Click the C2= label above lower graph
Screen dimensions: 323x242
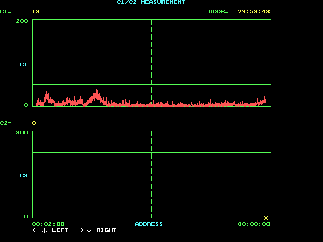[x=6, y=123]
